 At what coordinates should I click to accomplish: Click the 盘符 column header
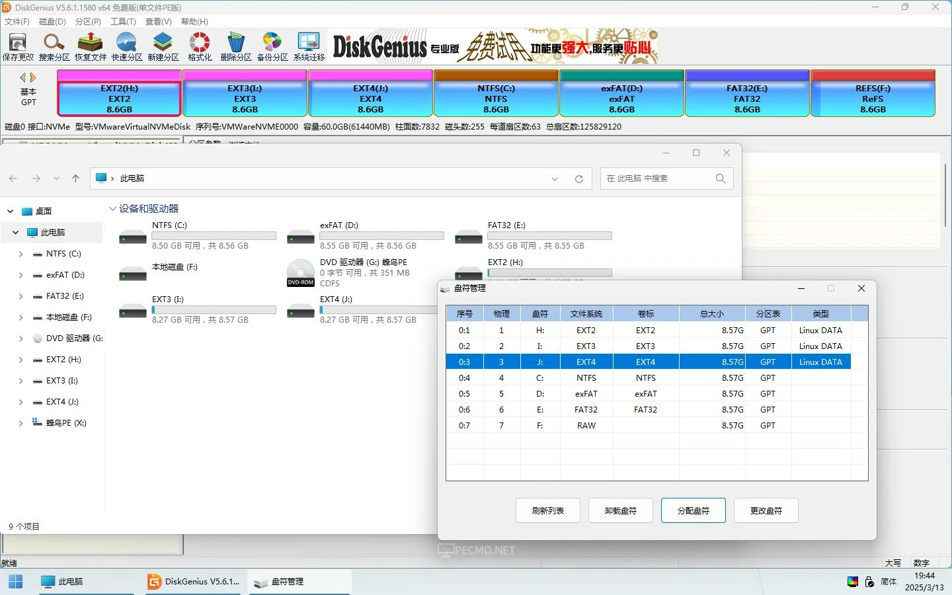tap(540, 314)
